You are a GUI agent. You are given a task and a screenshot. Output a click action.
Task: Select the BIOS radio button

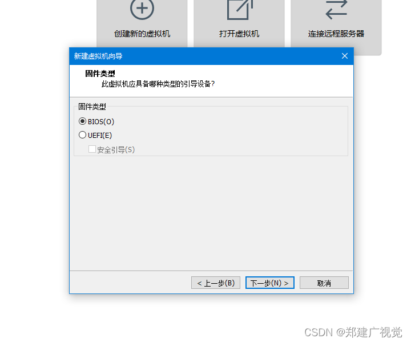coord(82,121)
